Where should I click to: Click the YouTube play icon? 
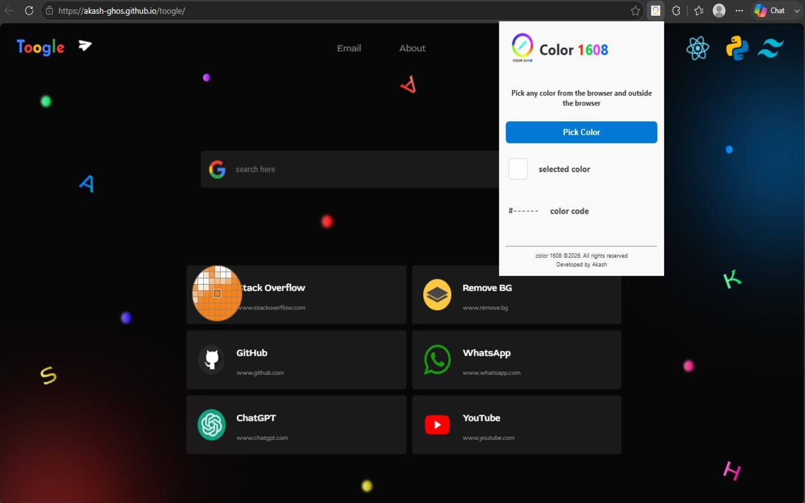(x=437, y=425)
